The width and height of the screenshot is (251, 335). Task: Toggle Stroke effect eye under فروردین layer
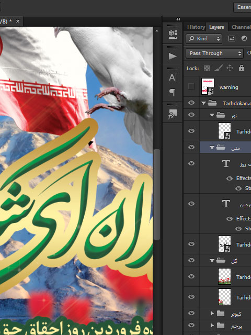238,229
